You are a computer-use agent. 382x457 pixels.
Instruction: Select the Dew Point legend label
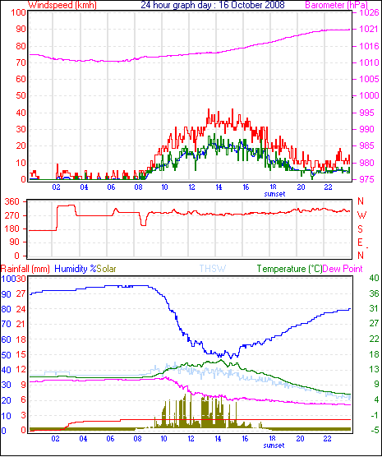click(x=343, y=269)
